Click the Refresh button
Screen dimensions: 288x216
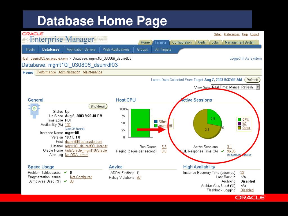[252, 80]
